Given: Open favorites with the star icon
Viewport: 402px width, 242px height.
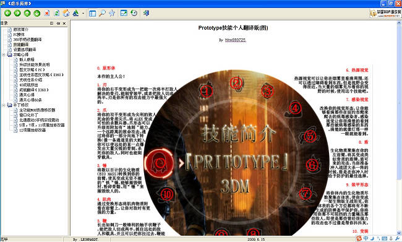Looking at the screenshot, I should 112,13.
